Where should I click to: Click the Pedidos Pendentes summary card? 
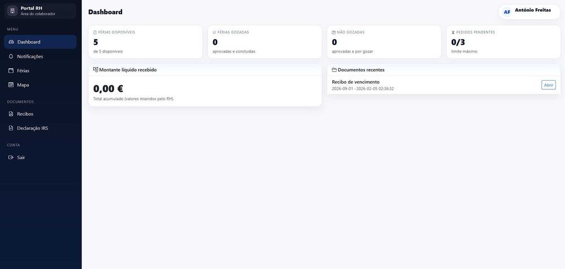point(503,42)
